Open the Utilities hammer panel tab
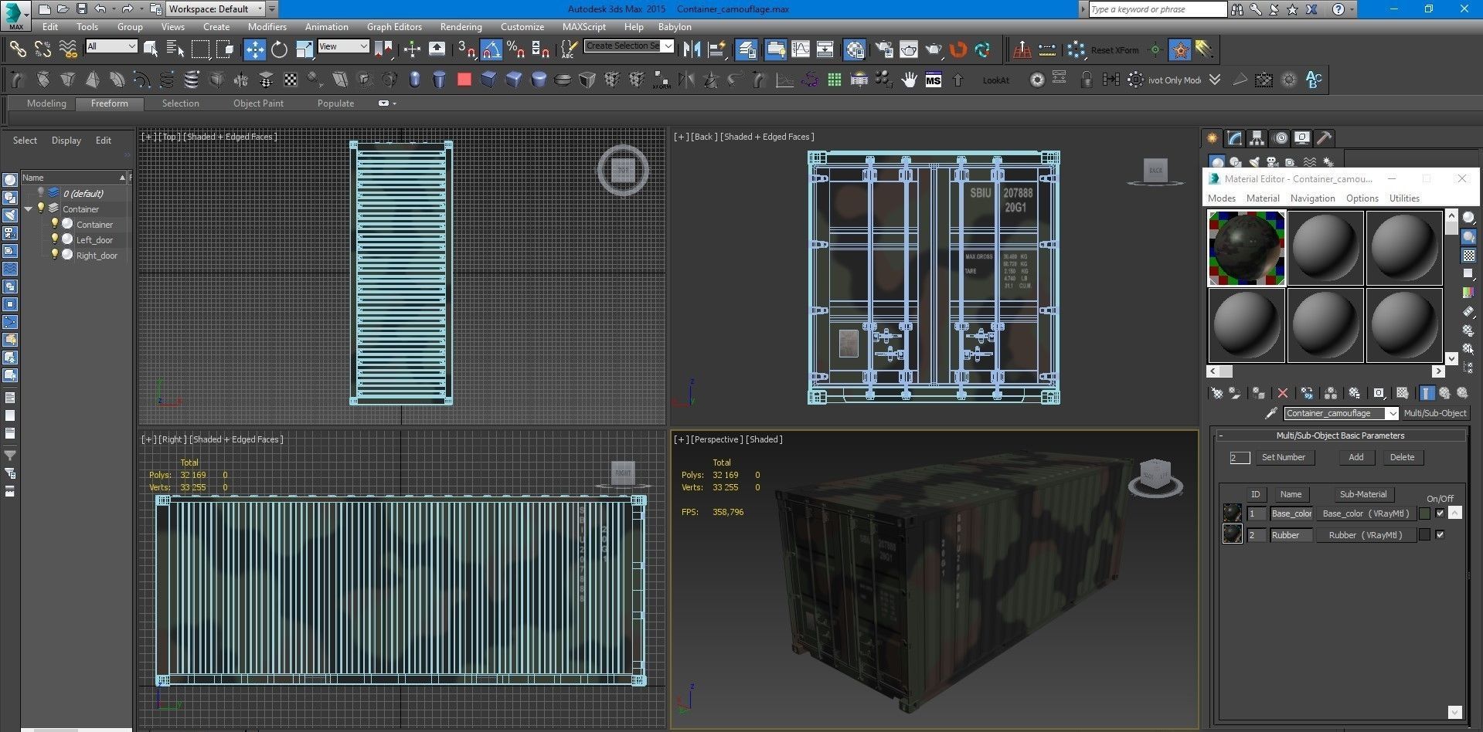This screenshot has height=732, width=1483. (1325, 138)
